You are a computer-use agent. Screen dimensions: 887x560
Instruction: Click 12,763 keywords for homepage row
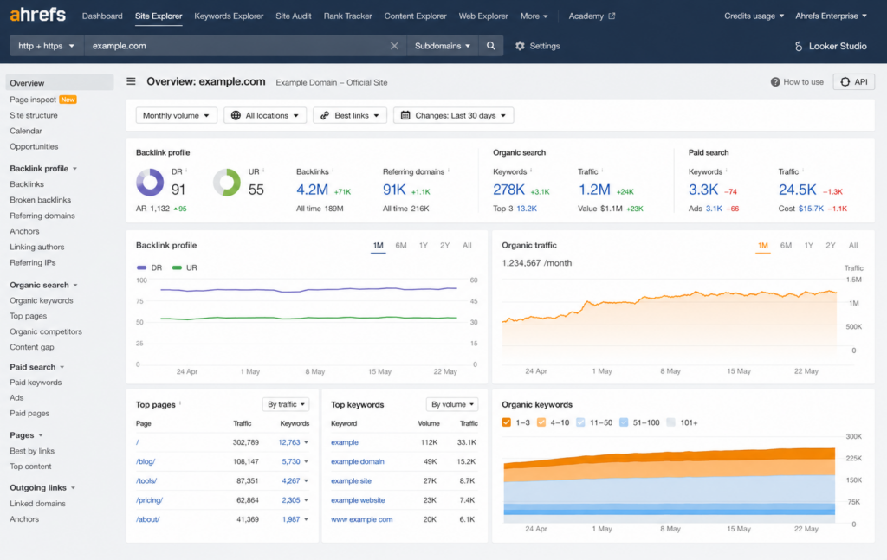(x=288, y=442)
